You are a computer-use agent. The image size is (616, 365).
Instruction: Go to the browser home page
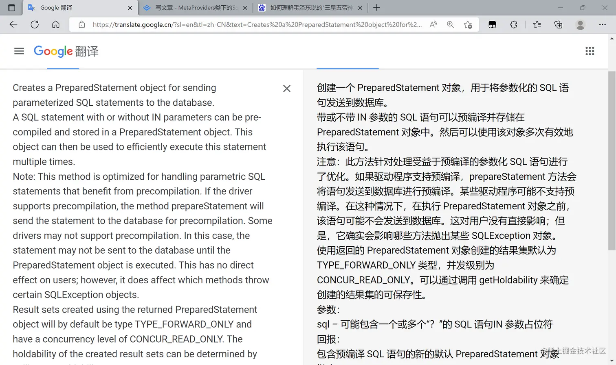pos(56,24)
